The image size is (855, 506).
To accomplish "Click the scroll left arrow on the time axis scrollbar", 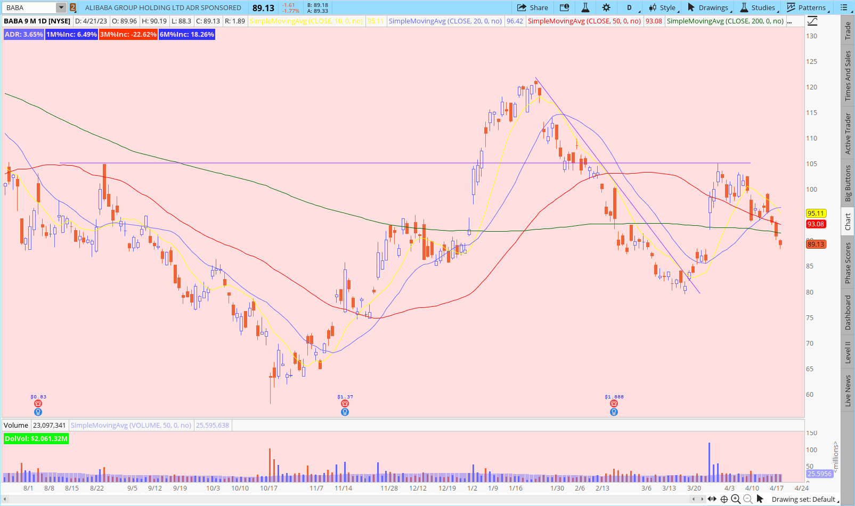I will click(x=694, y=499).
